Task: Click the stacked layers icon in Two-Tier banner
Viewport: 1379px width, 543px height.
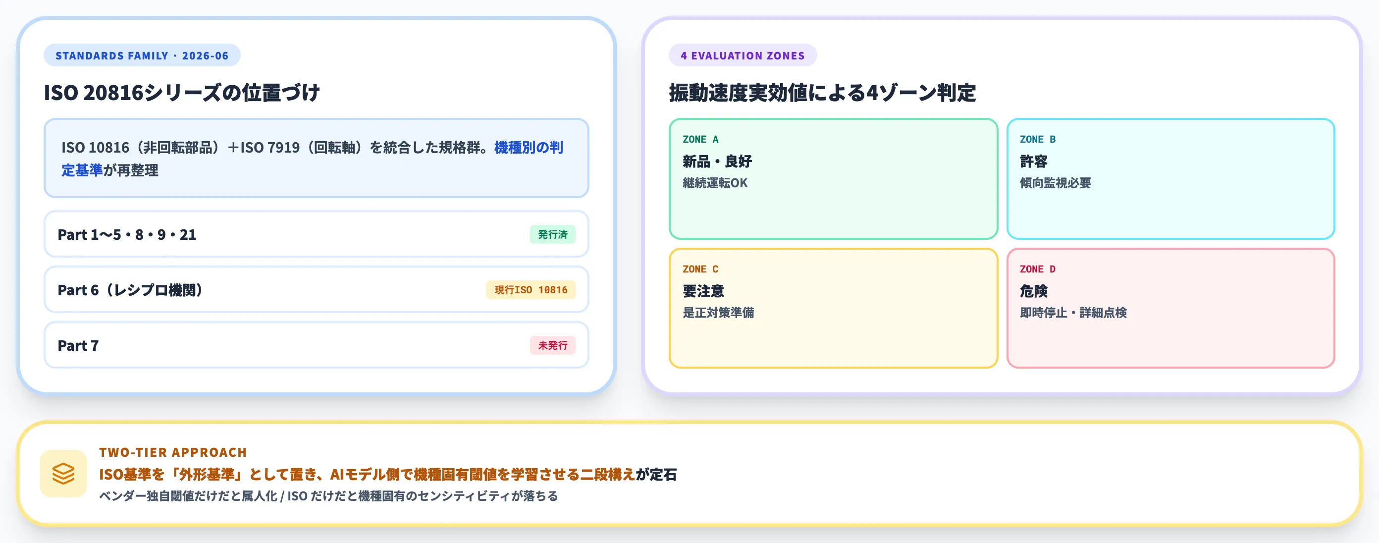Action: [63, 473]
